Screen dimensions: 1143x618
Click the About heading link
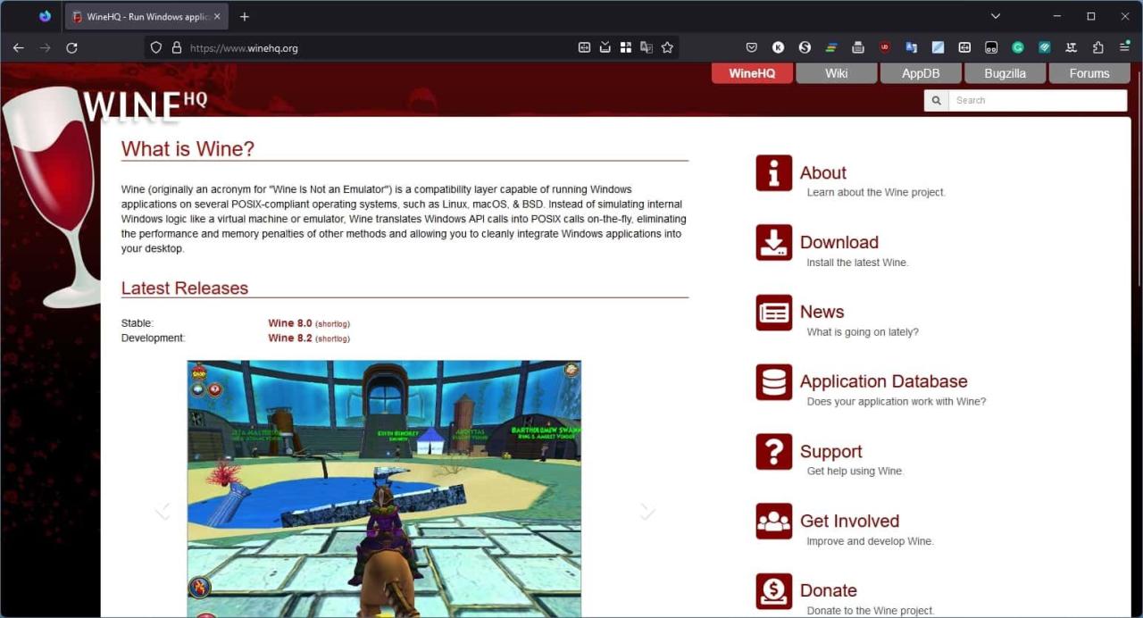point(823,173)
